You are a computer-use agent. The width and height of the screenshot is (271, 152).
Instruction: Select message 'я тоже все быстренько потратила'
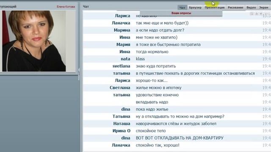tap(168, 45)
